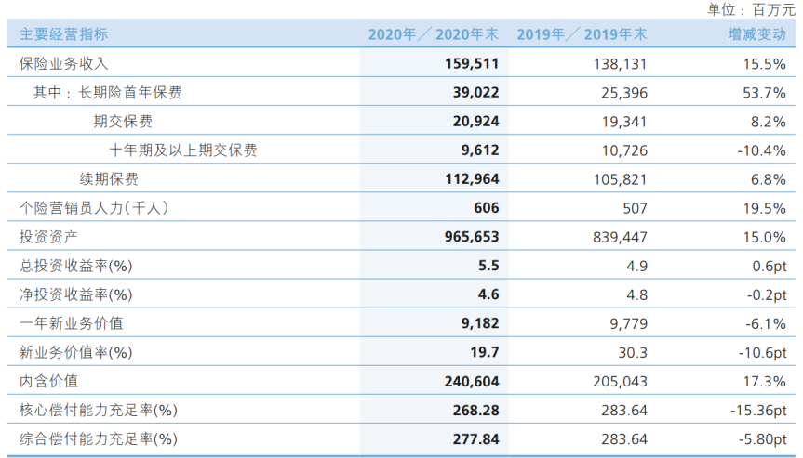
Task: Click the 投资资产 value 965,653
Action: [472, 237]
